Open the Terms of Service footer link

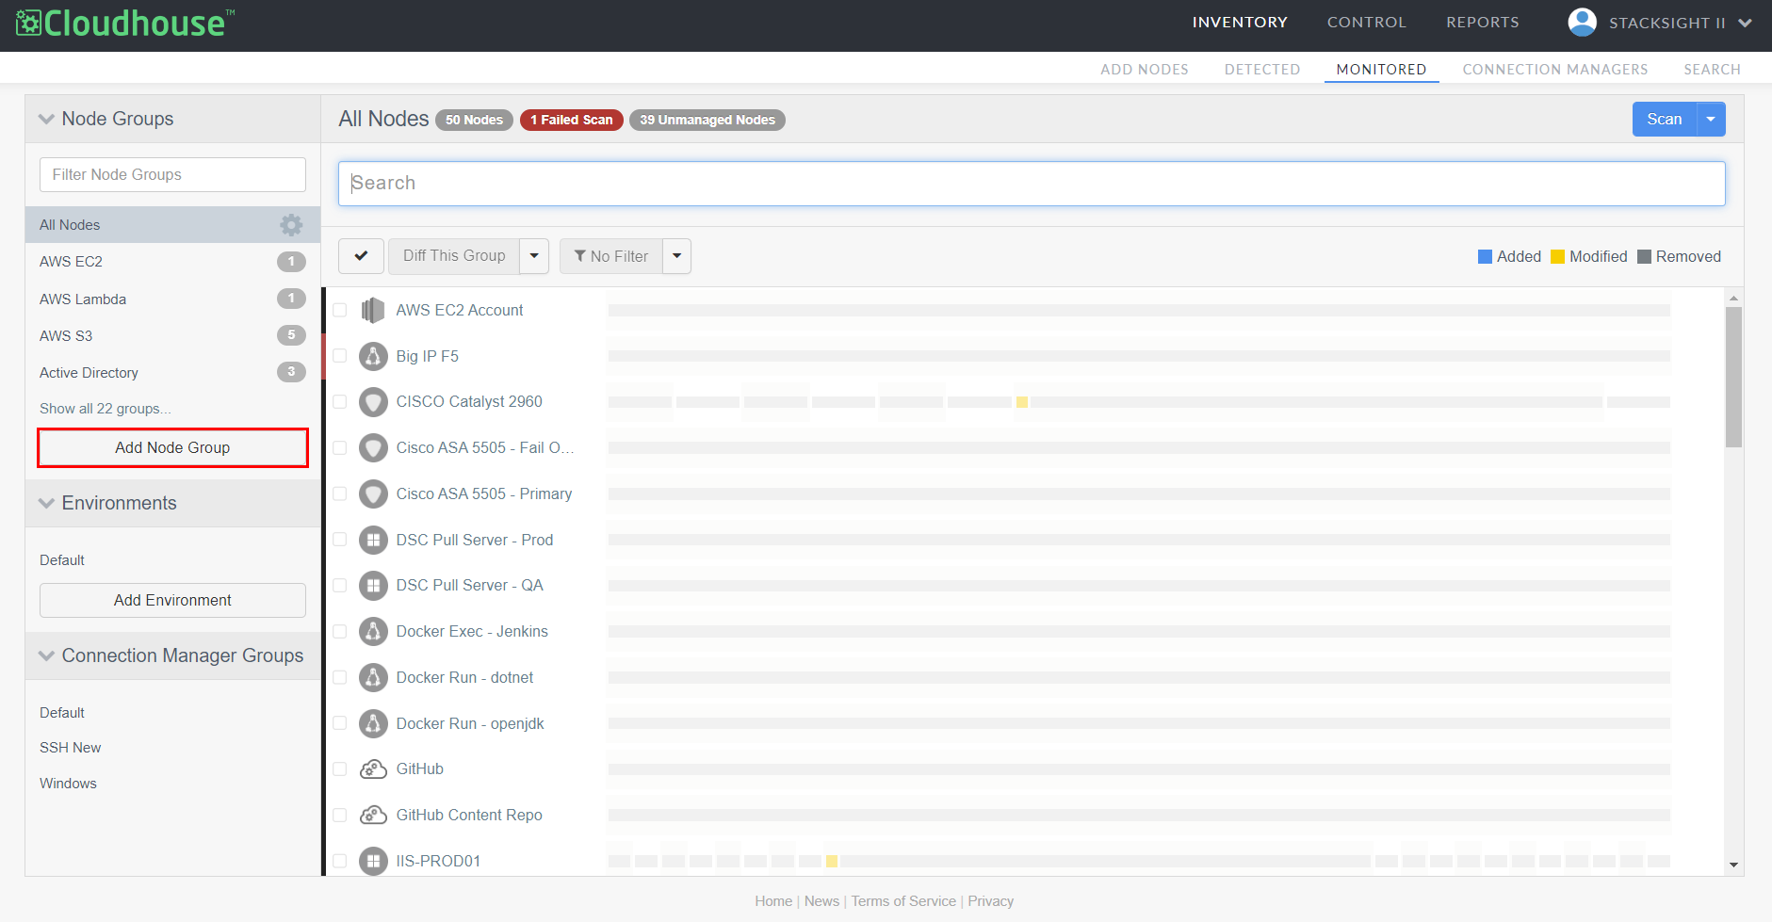[903, 901]
